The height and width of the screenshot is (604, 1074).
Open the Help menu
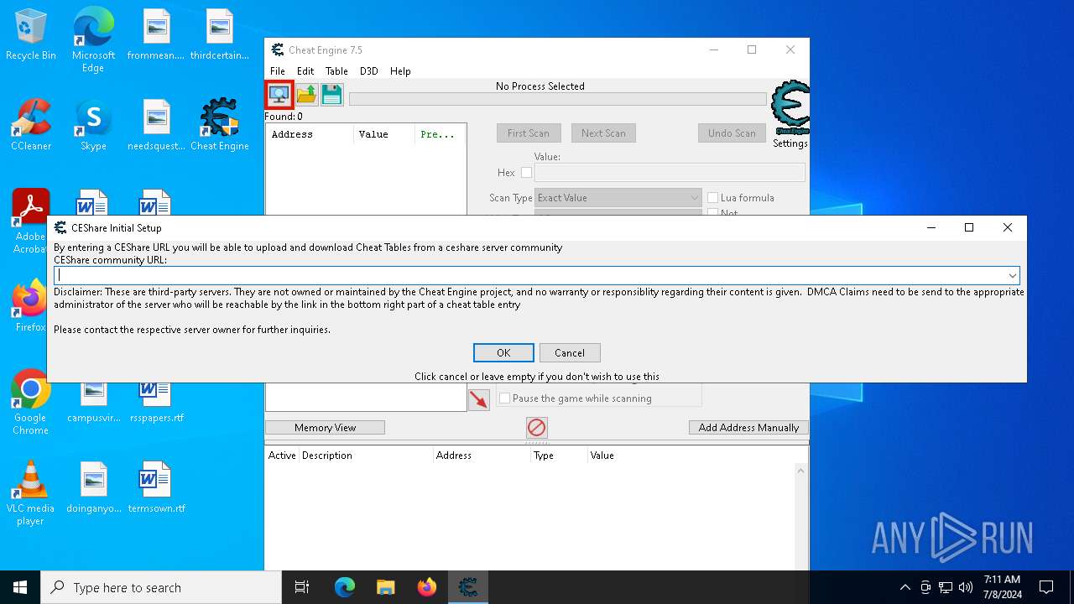(x=400, y=71)
